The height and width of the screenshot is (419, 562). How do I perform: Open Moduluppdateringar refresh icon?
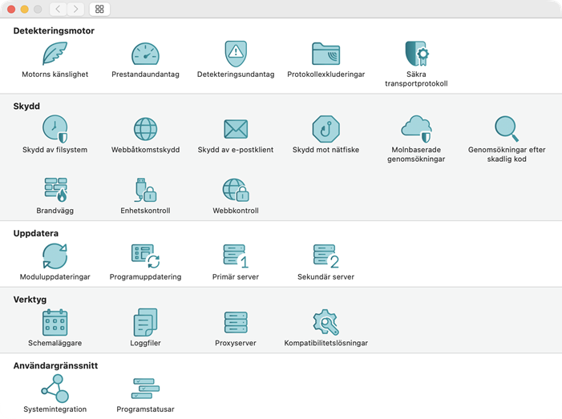[55, 256]
